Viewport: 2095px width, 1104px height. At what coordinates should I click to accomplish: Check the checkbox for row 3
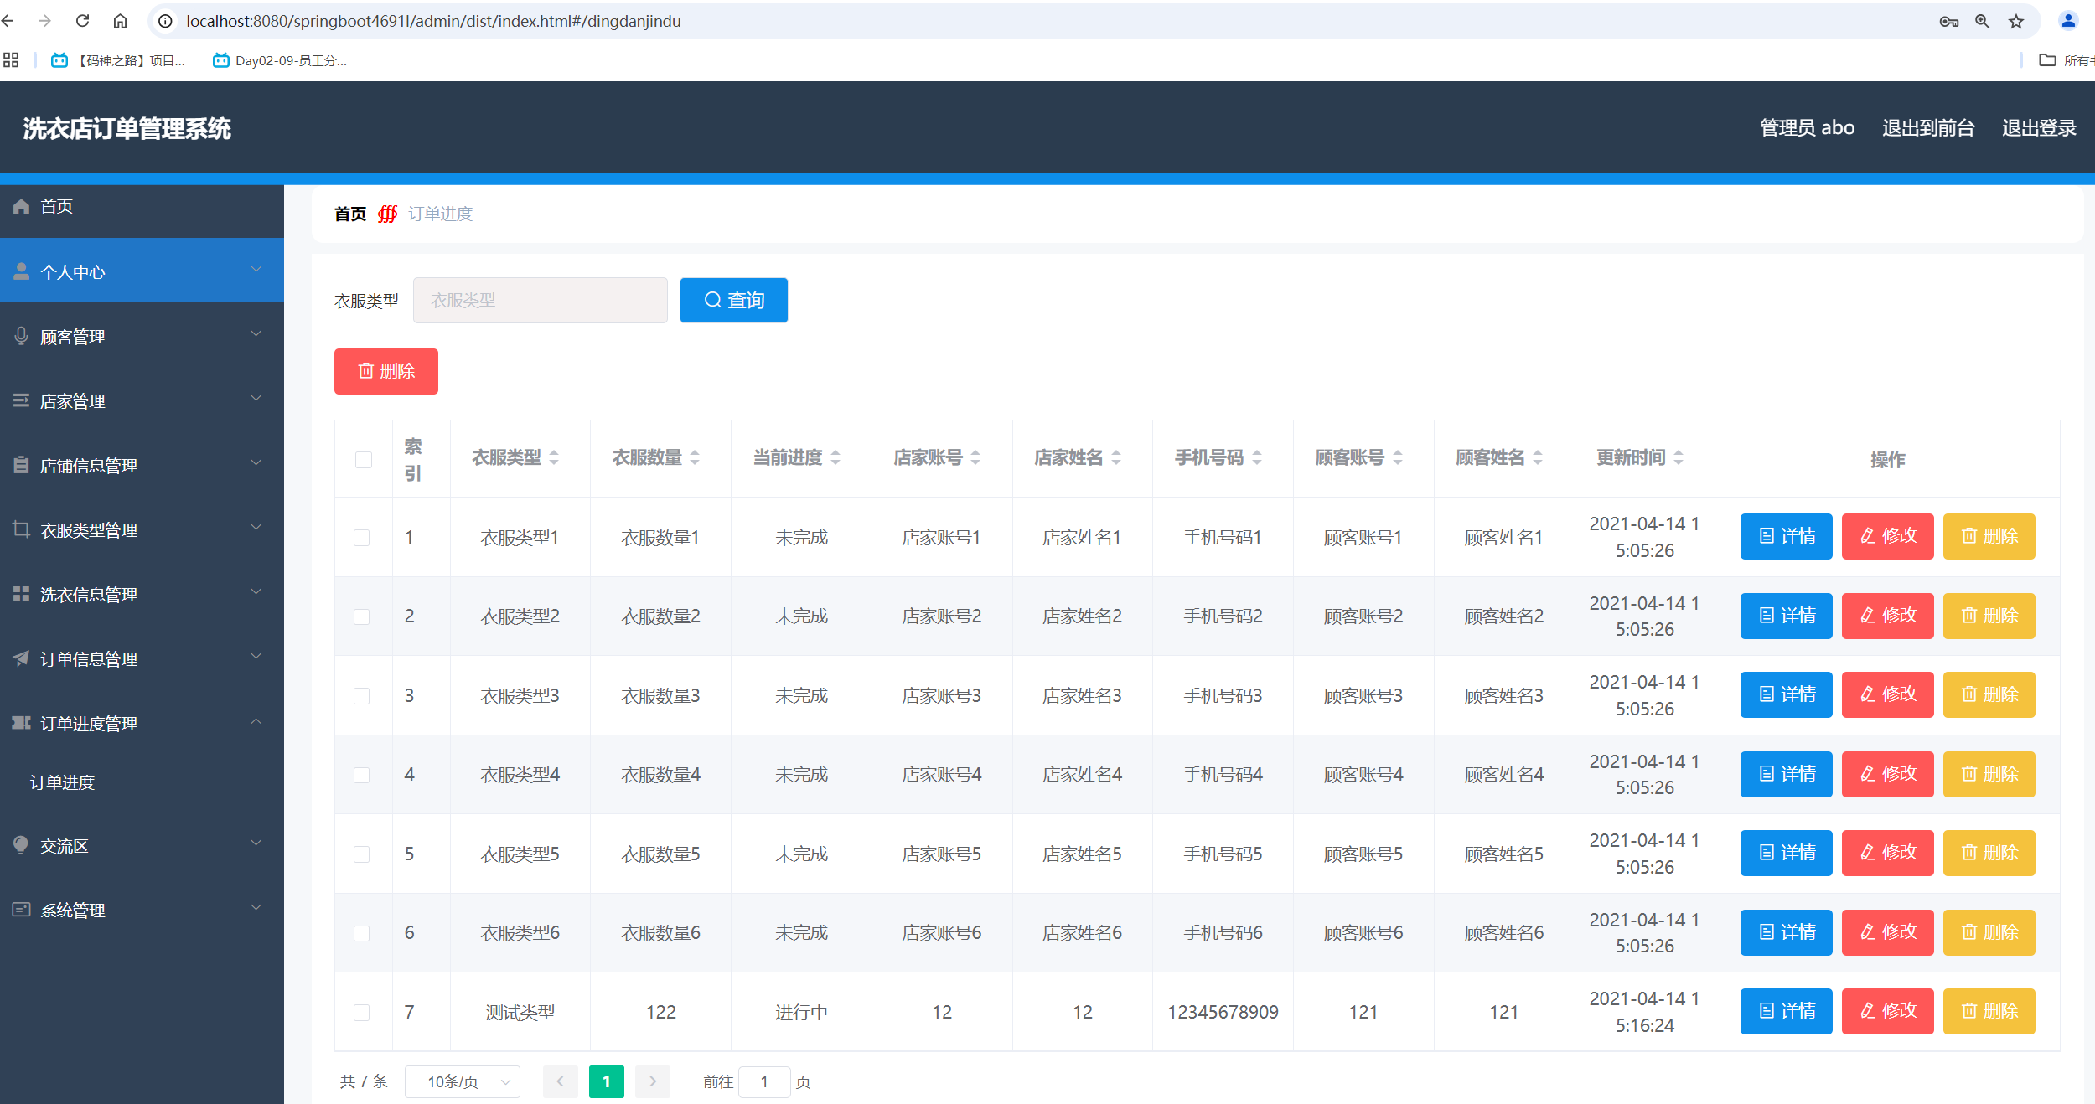click(361, 695)
